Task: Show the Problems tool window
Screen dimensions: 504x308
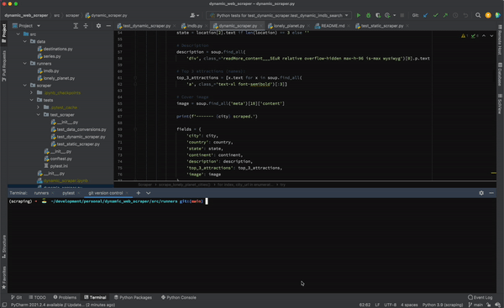Action: (x=65, y=297)
